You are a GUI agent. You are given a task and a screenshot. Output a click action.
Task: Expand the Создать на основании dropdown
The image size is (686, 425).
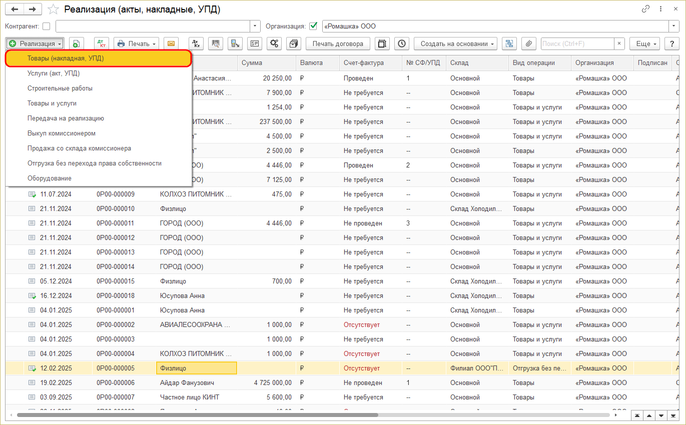tap(455, 44)
